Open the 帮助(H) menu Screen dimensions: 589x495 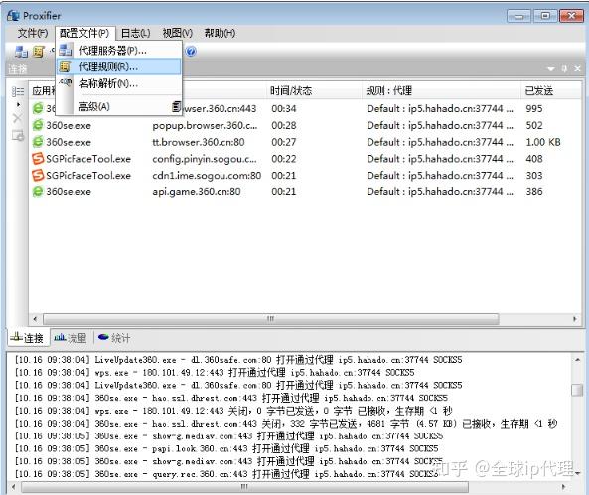(x=220, y=34)
